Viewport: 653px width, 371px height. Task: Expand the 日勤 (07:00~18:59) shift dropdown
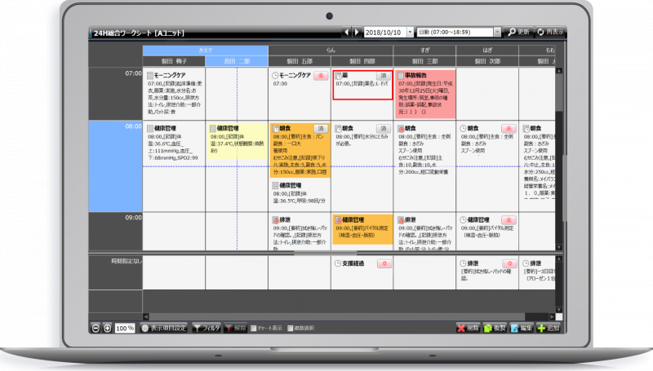click(499, 32)
